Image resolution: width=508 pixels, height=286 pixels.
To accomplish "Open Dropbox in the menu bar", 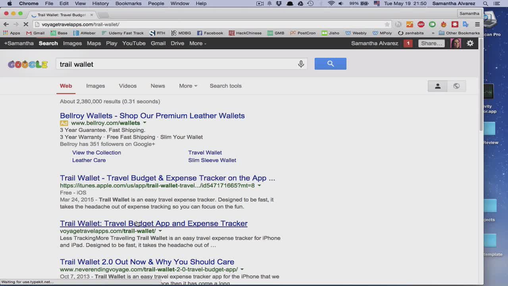I will tap(279, 4).
